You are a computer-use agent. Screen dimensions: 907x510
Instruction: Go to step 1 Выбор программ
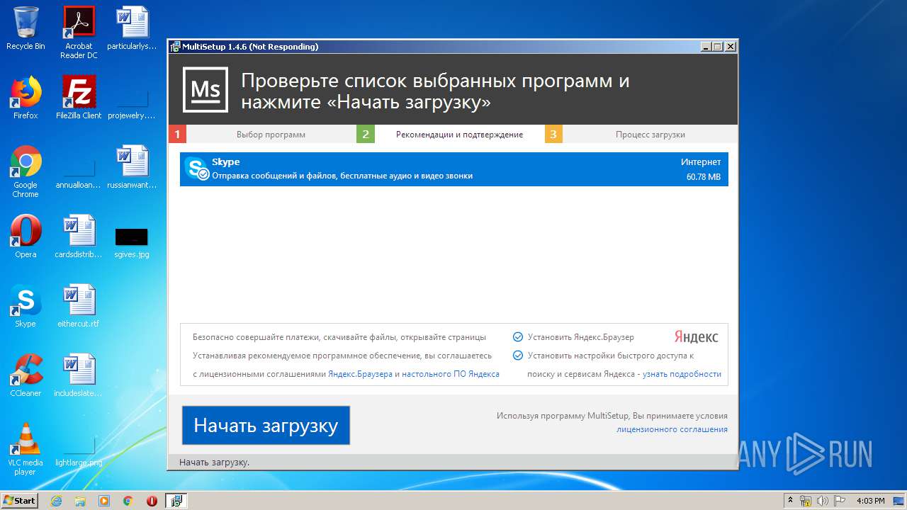(x=263, y=134)
